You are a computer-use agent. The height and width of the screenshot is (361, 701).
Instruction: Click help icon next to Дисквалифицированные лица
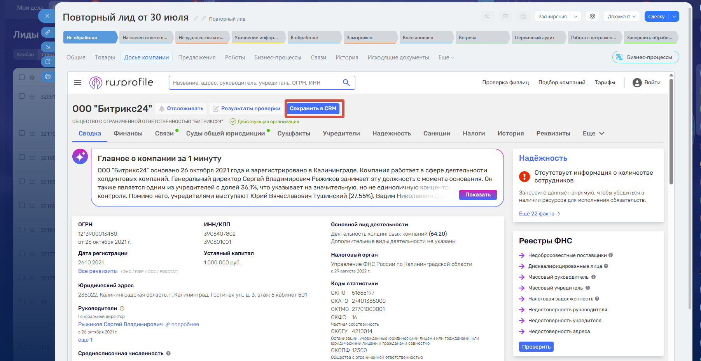point(606,266)
